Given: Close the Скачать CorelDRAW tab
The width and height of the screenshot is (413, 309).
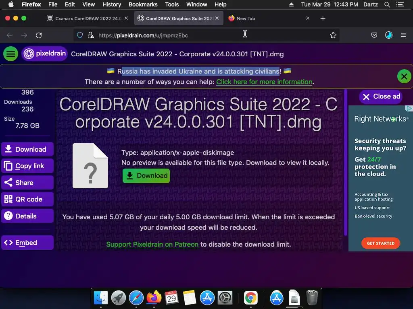Looking at the screenshot, I should tap(126, 18).
